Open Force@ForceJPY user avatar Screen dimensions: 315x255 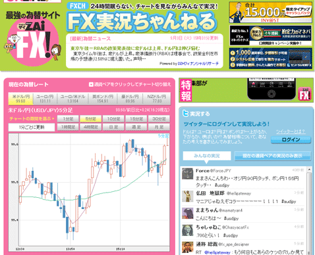pyautogui.click(x=188, y=174)
